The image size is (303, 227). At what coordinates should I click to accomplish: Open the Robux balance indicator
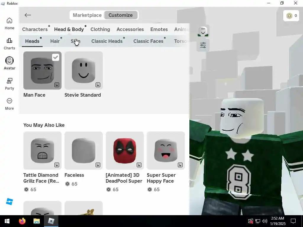click(291, 16)
